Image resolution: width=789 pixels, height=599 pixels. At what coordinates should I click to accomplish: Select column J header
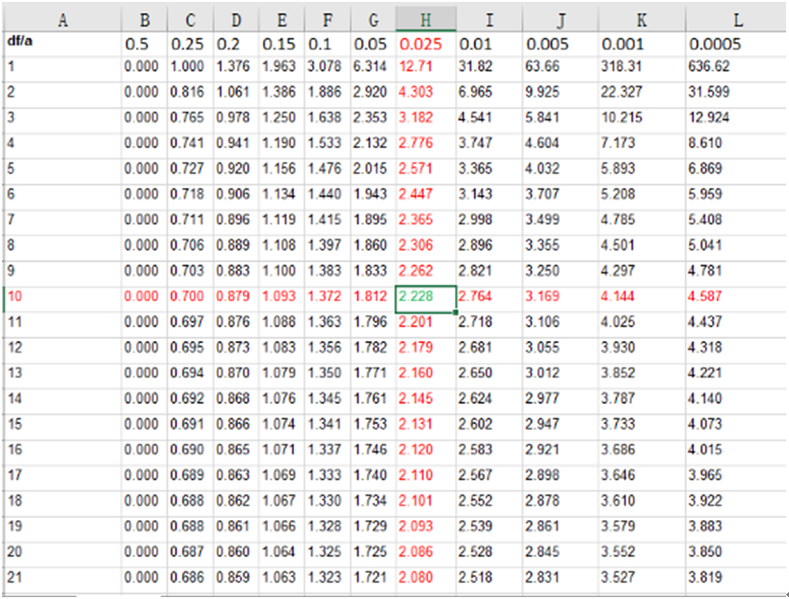561,20
